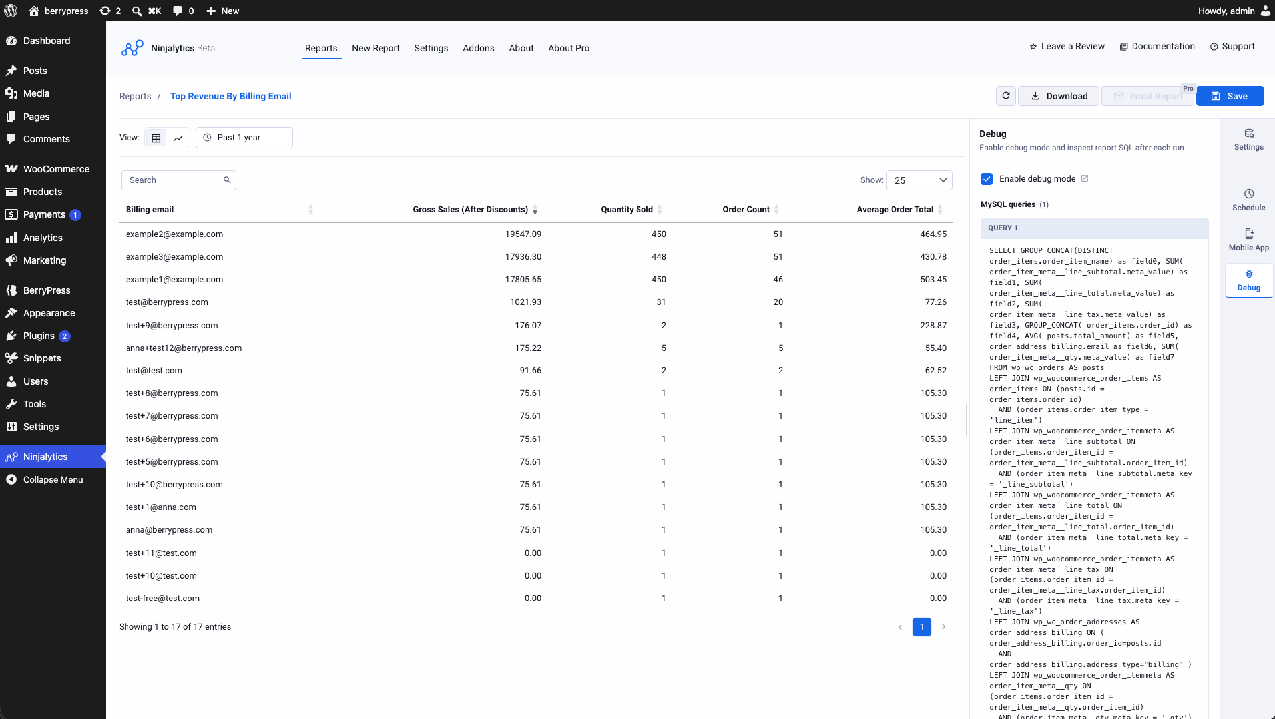Switch to the Reports tab
Viewport: 1275px width, 719px height.
pos(321,48)
